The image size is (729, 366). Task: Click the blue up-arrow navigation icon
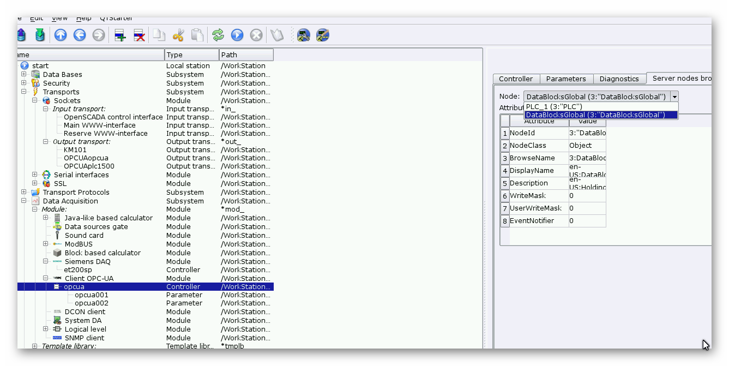click(x=61, y=35)
